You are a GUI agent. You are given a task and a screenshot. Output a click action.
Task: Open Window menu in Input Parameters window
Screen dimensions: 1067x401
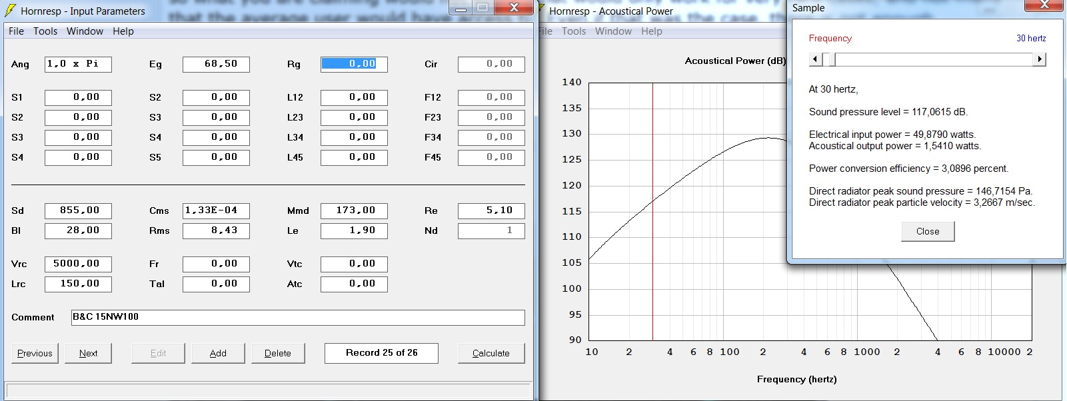[x=85, y=31]
